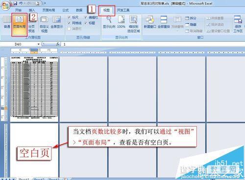
Task: Click the Undo arrow icon
Action: 21,3
